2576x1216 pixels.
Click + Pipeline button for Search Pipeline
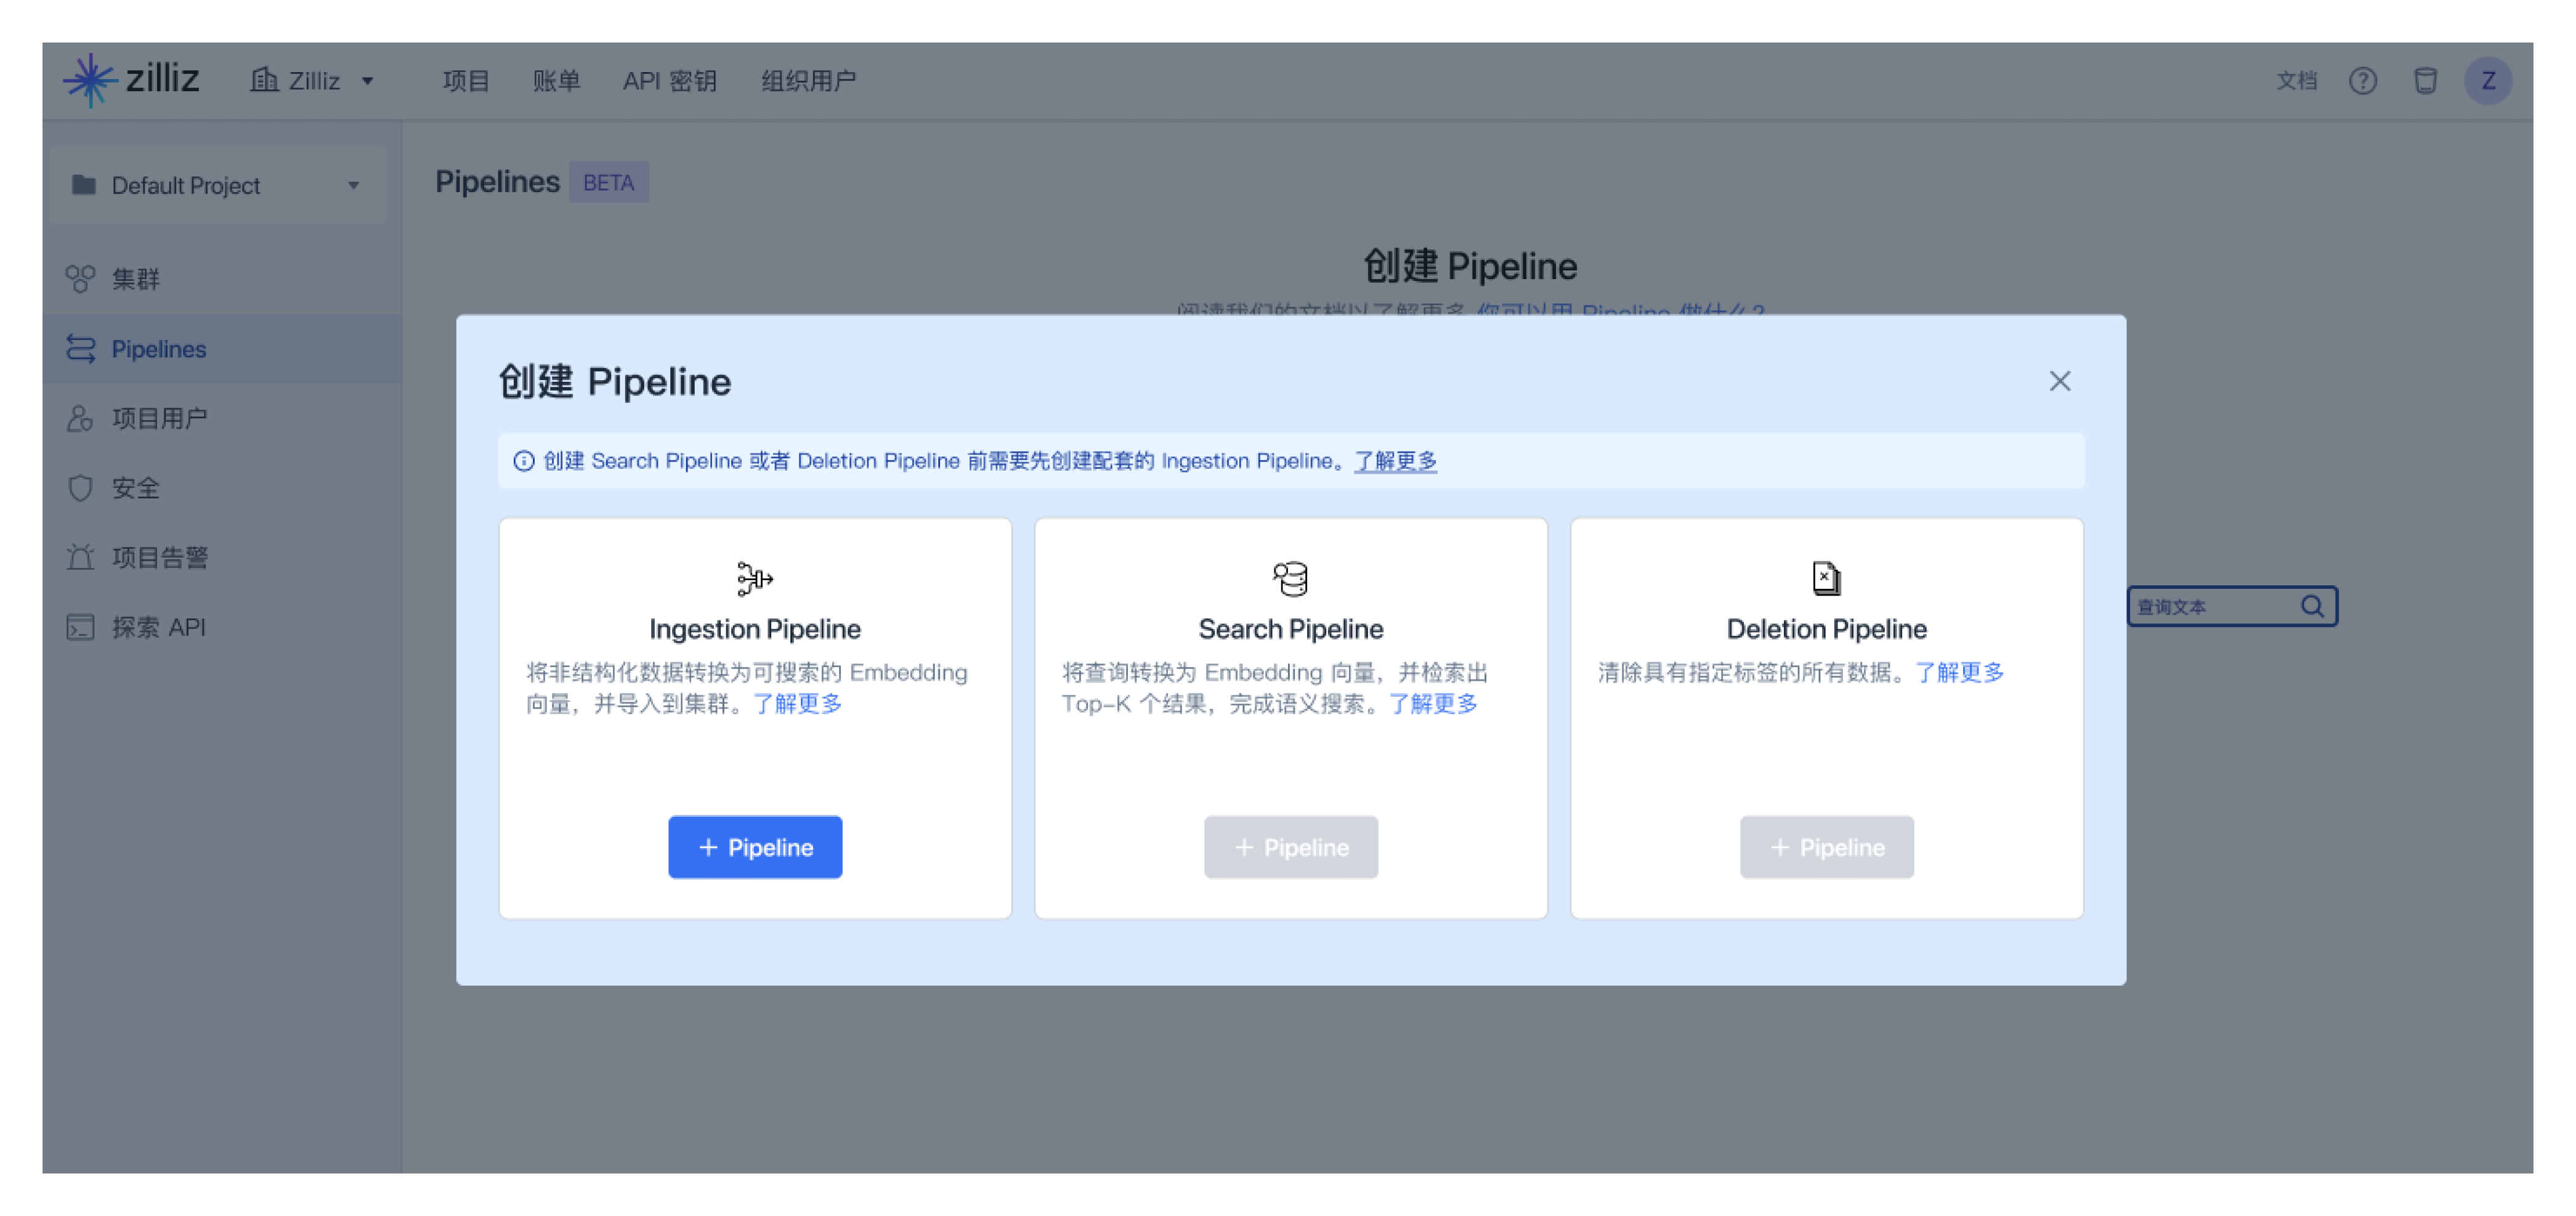click(1290, 847)
